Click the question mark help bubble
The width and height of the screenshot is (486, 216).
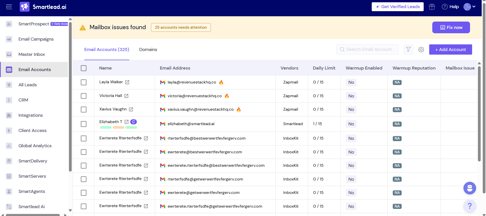coord(470,206)
